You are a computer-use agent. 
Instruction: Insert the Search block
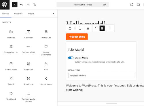tap(11, 81)
